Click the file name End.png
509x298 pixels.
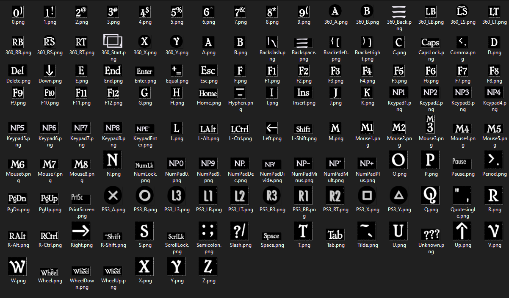coord(113,81)
